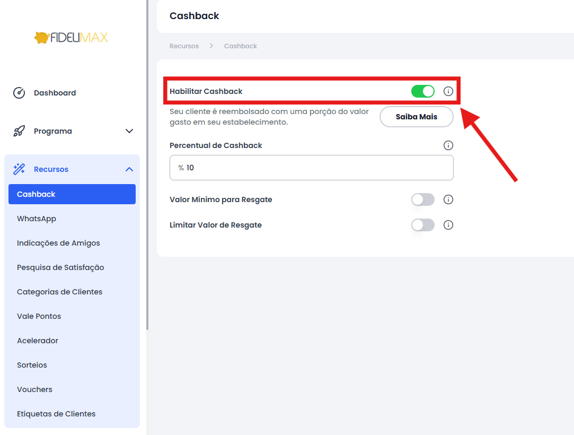Click info icon for Limitar Valor de Resgate
The image size is (574, 435).
(448, 225)
